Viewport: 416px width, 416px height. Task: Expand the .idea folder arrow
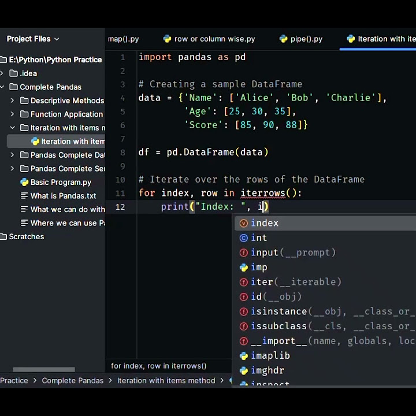[x=2, y=73]
